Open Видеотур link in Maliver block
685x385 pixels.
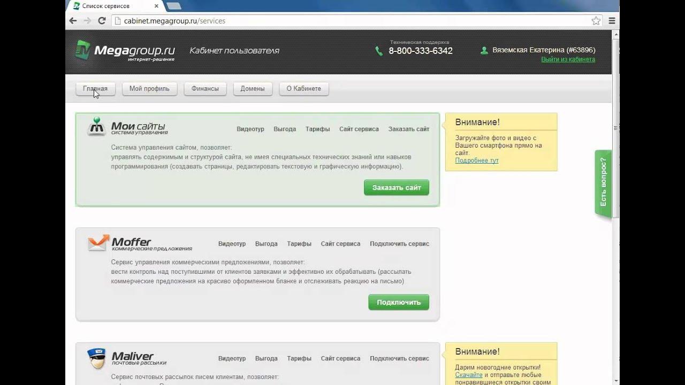[232, 359]
